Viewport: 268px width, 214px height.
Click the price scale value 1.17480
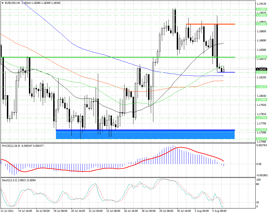261,142
